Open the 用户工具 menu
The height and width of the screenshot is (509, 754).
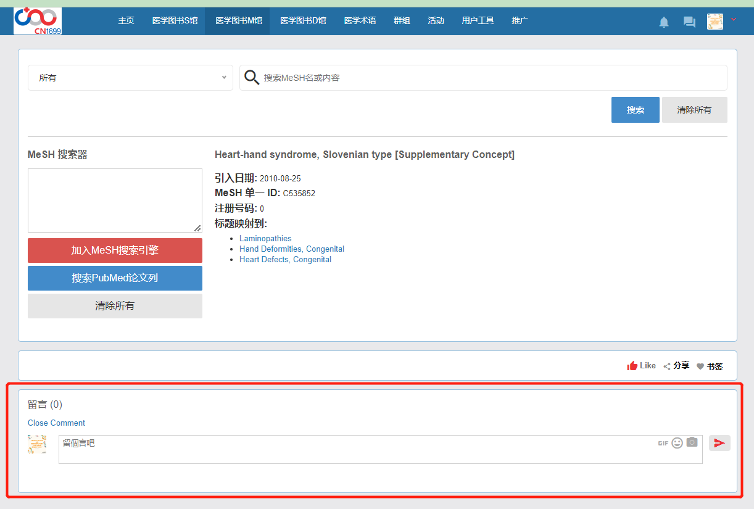478,21
